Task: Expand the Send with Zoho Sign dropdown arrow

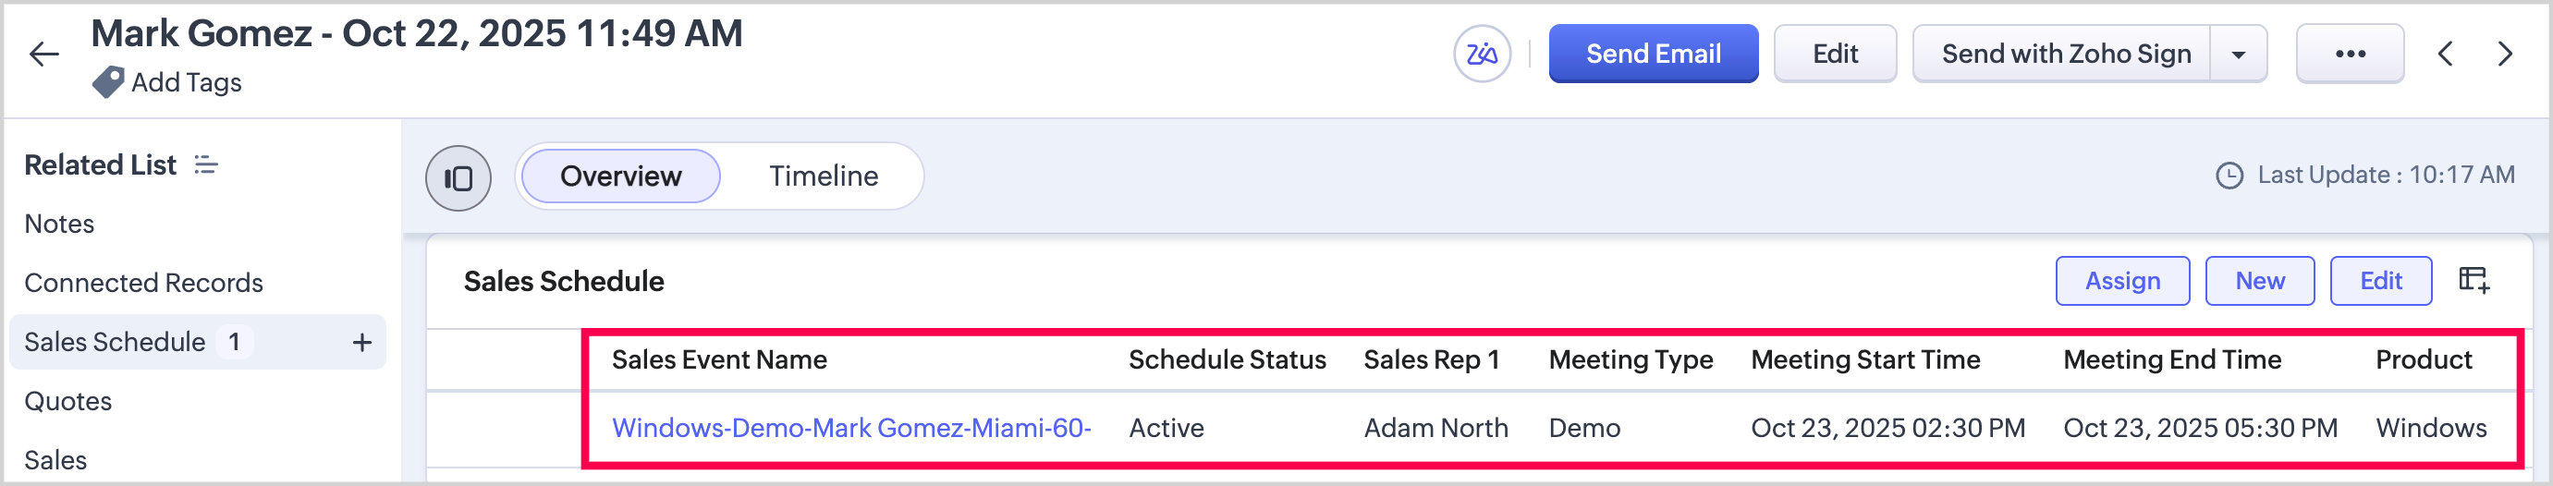Action: pyautogui.click(x=2238, y=55)
